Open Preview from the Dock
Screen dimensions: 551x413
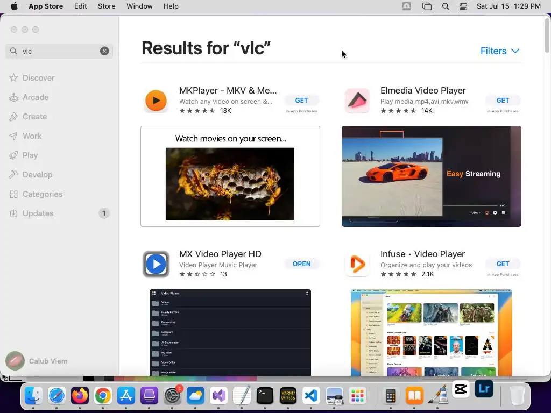coord(334,396)
